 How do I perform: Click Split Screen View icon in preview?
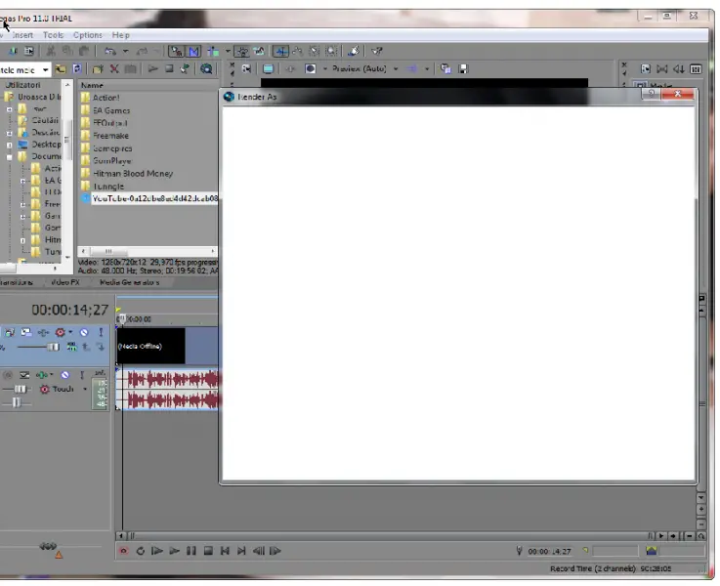311,68
